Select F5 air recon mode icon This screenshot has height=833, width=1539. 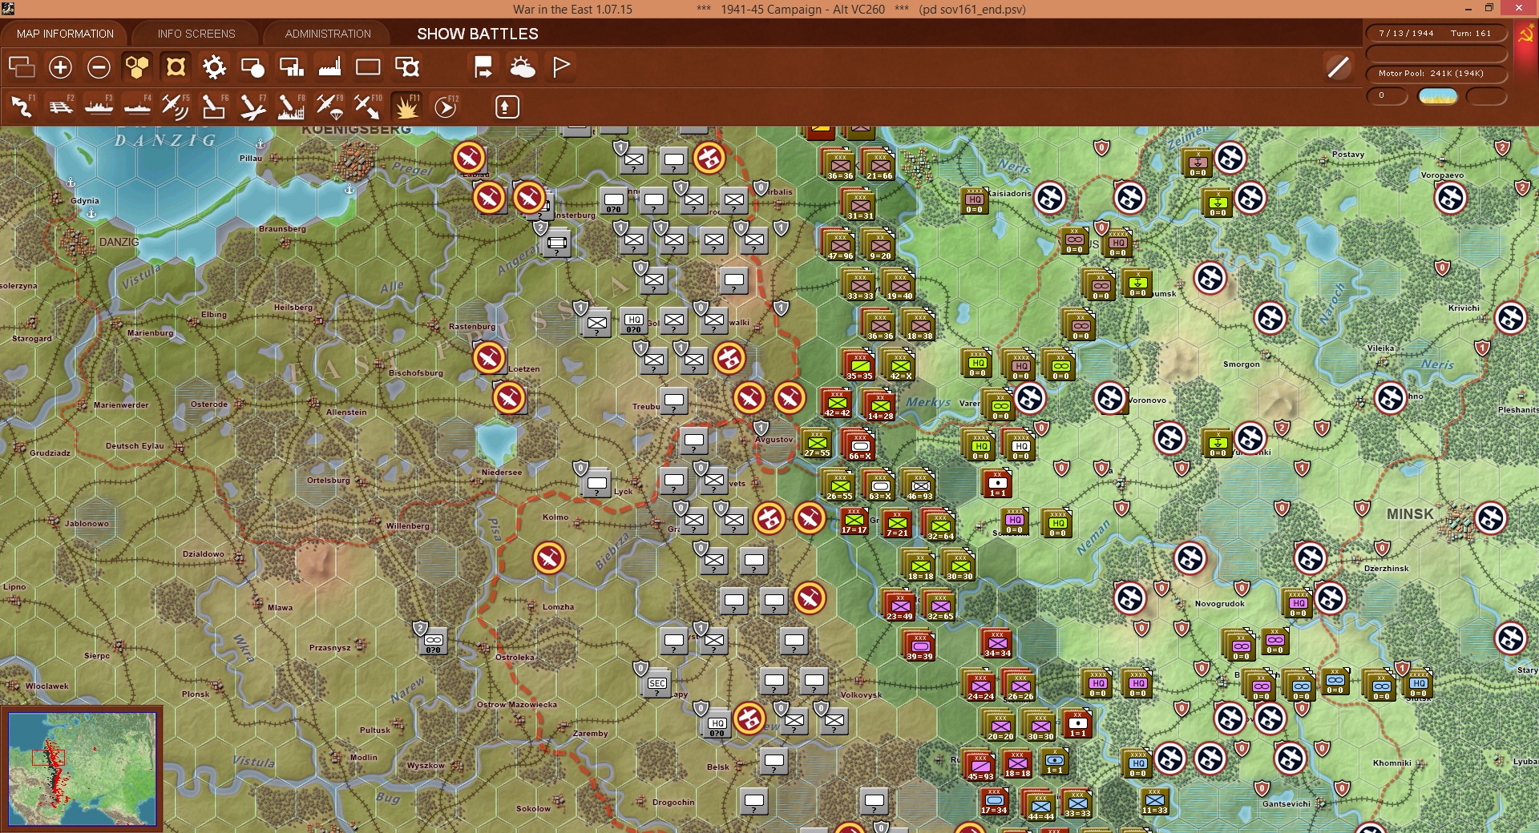[x=176, y=107]
